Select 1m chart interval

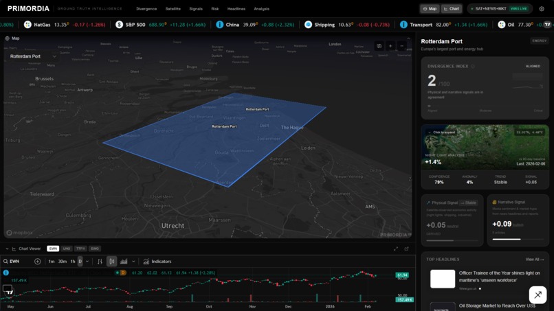pyautogui.click(x=52, y=262)
